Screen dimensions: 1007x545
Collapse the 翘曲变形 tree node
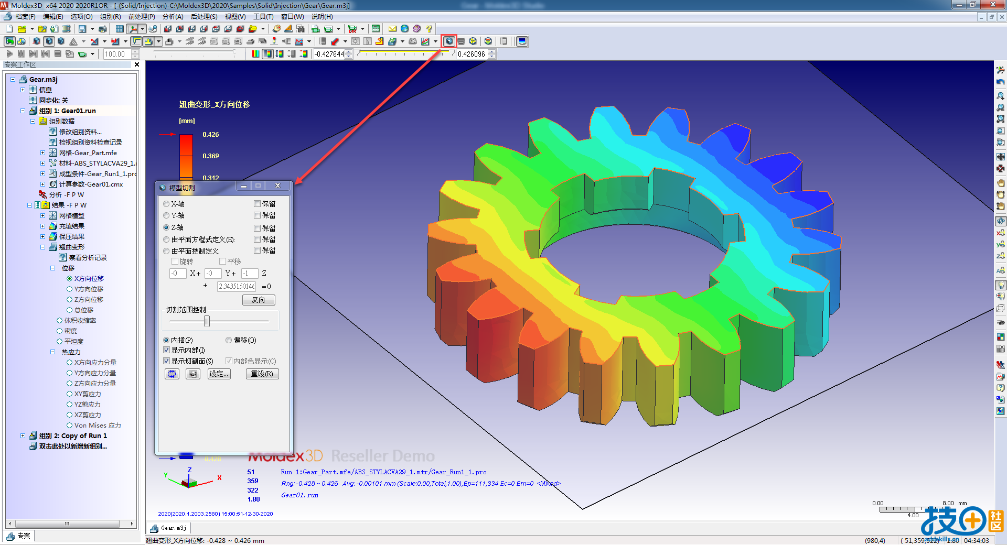42,247
